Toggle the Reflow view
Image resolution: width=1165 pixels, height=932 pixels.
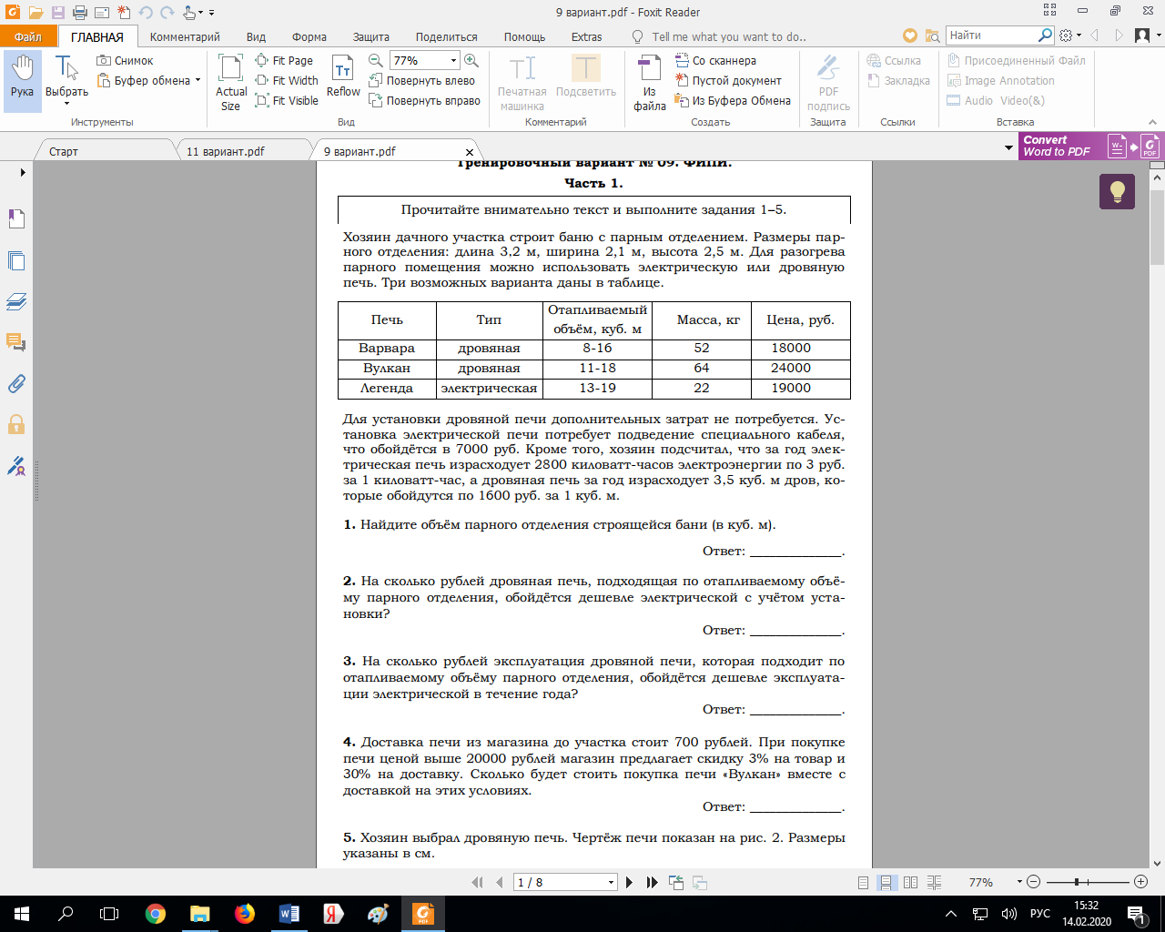point(343,76)
